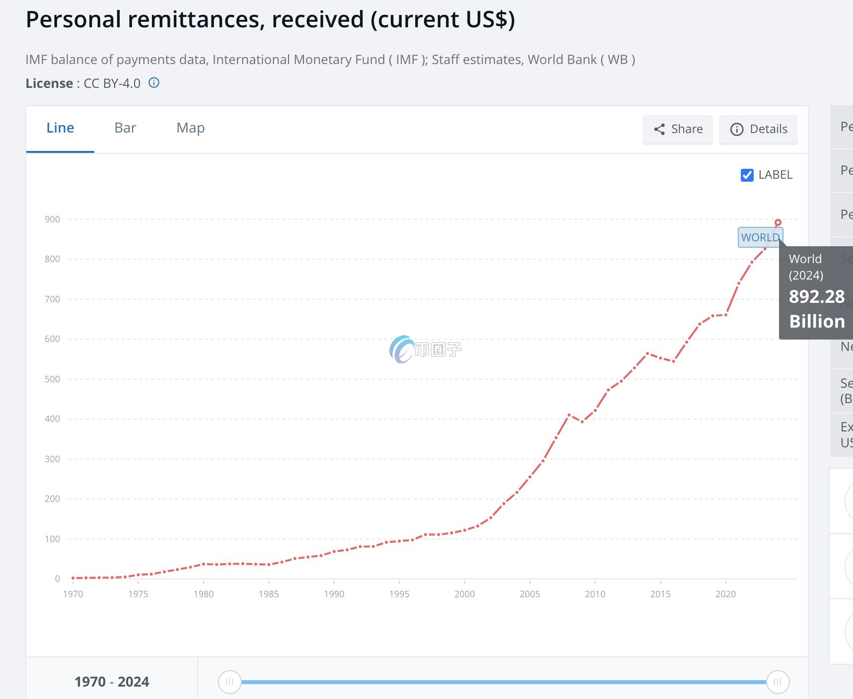The height and width of the screenshot is (699, 853).
Task: Switch to the Bar chart tab
Action: coord(125,128)
